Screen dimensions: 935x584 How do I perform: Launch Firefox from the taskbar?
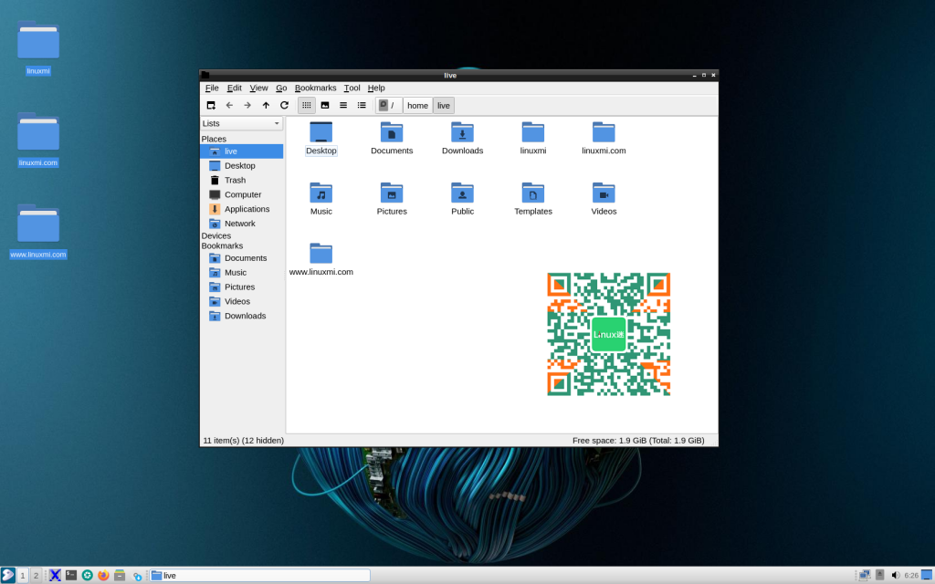[103, 575]
